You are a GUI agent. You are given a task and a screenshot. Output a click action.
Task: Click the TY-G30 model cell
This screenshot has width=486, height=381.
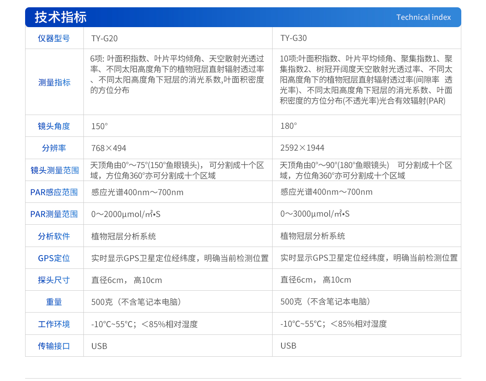293,38
